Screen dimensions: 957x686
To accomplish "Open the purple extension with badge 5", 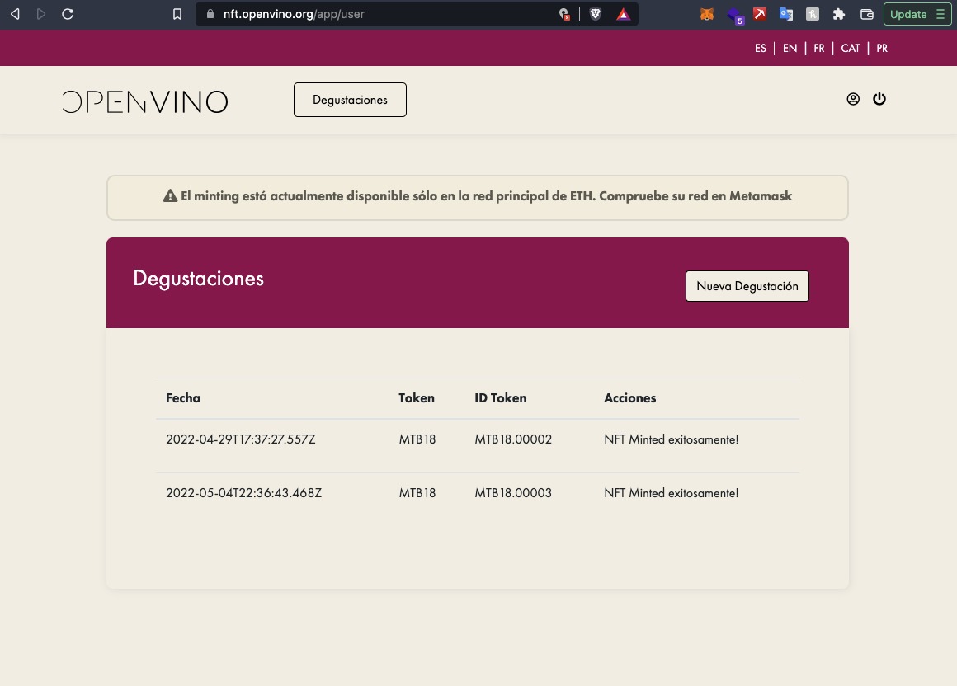I will click(735, 15).
